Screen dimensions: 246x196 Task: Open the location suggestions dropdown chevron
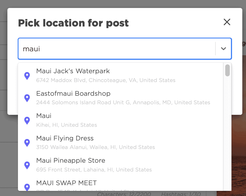[224, 48]
